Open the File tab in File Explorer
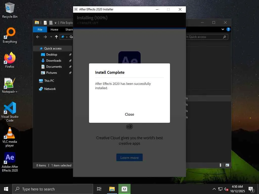The width and height of the screenshot is (259, 194). (40, 30)
